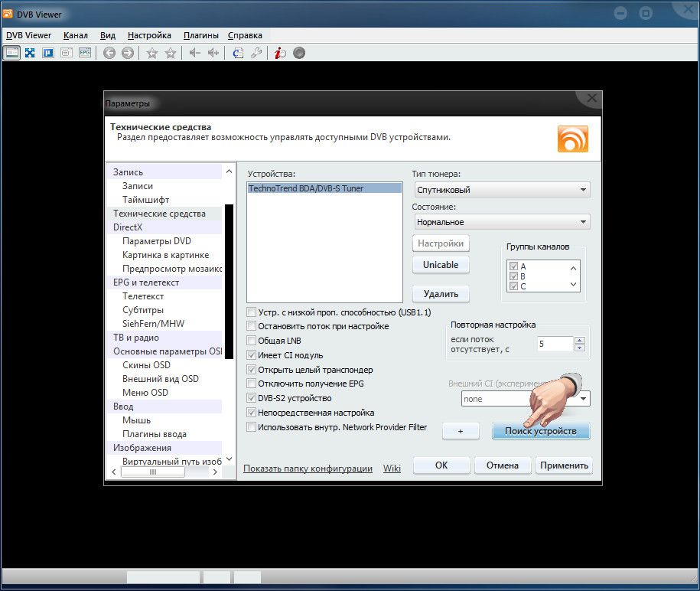Toggle Открыть целый транспондер checkbox
The image size is (700, 591).
pyautogui.click(x=252, y=370)
